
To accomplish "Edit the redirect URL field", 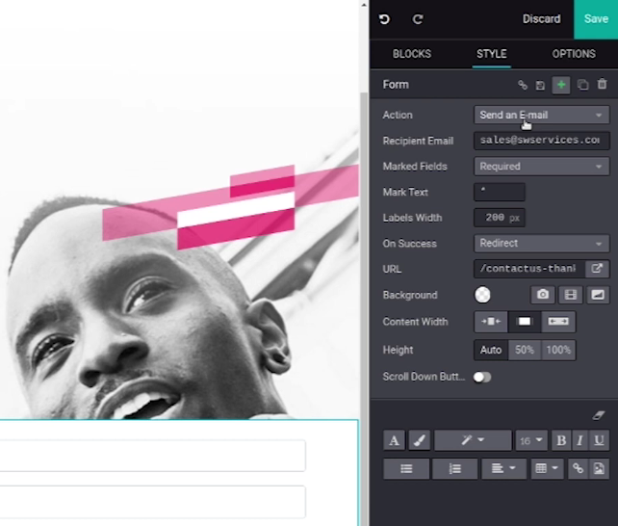I will [529, 269].
